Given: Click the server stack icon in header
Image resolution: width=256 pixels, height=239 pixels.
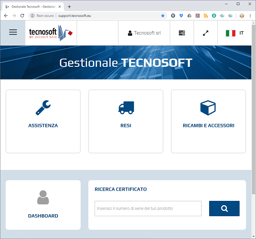Looking at the screenshot, I should click(x=182, y=33).
